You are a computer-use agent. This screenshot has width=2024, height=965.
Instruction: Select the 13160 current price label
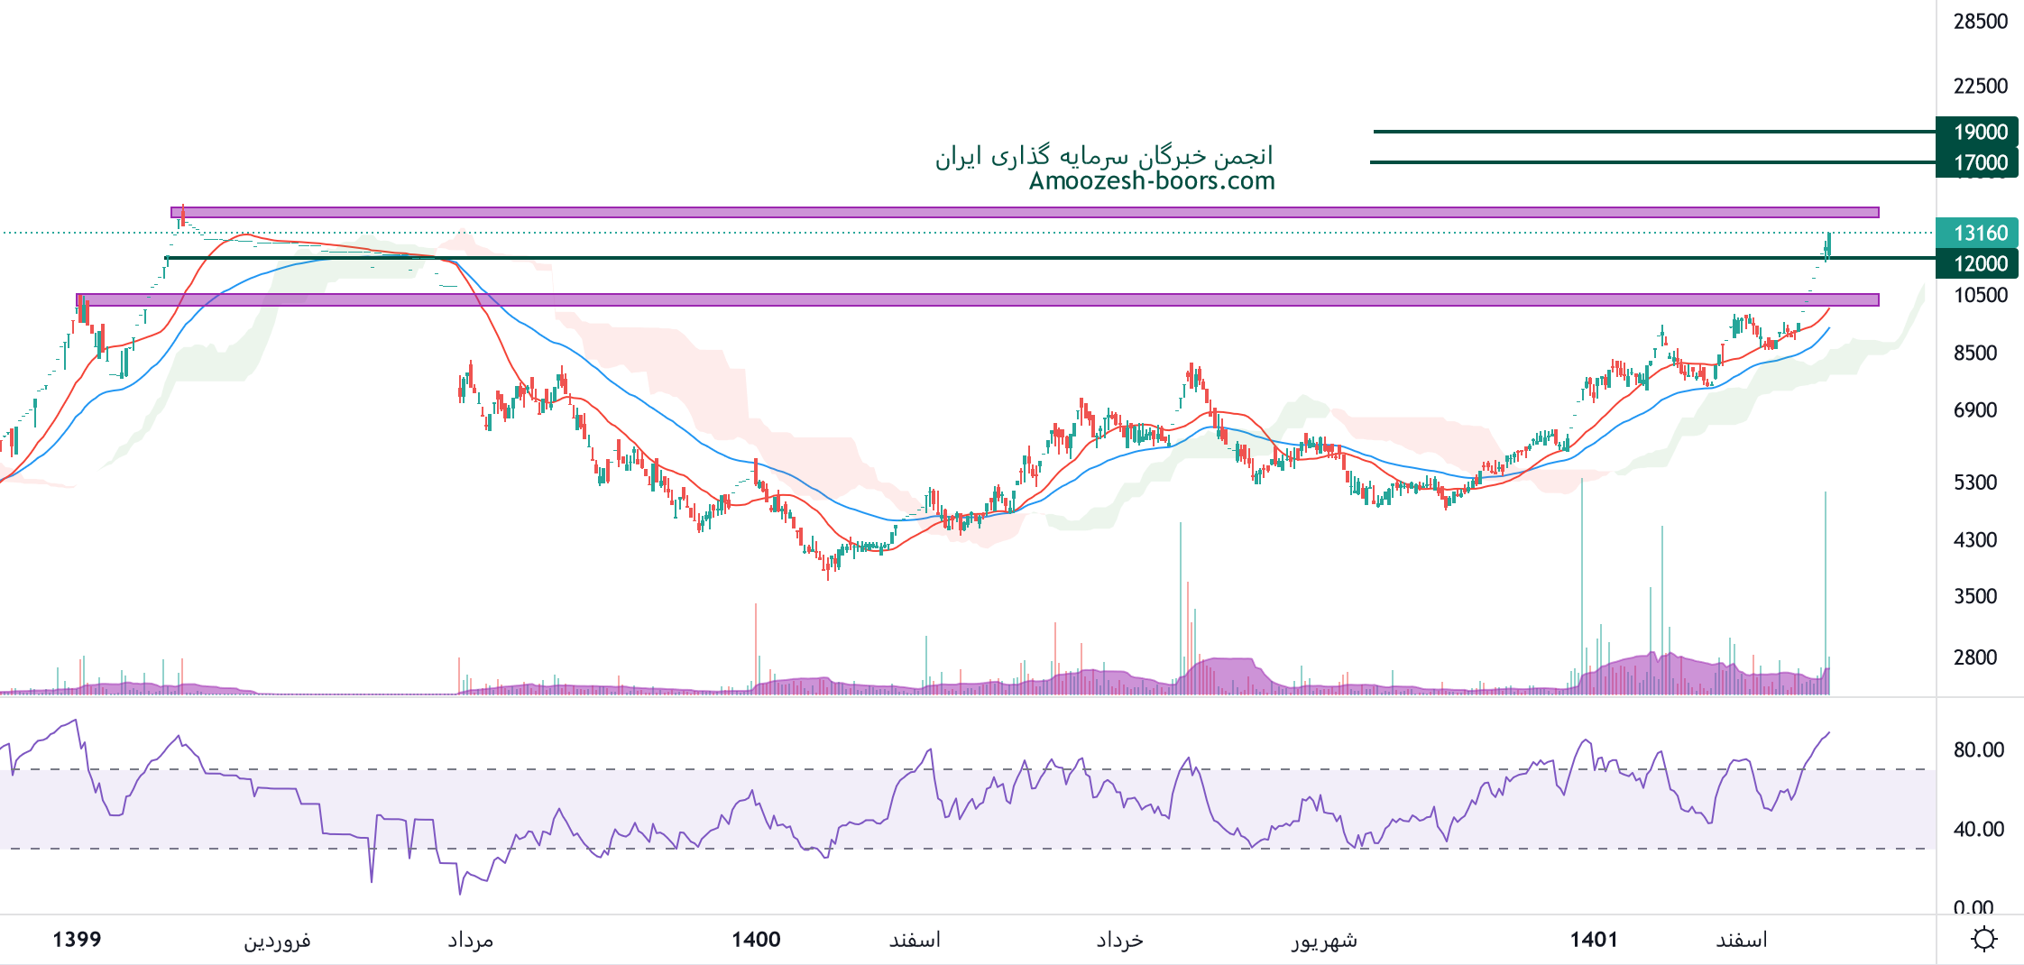1980,234
